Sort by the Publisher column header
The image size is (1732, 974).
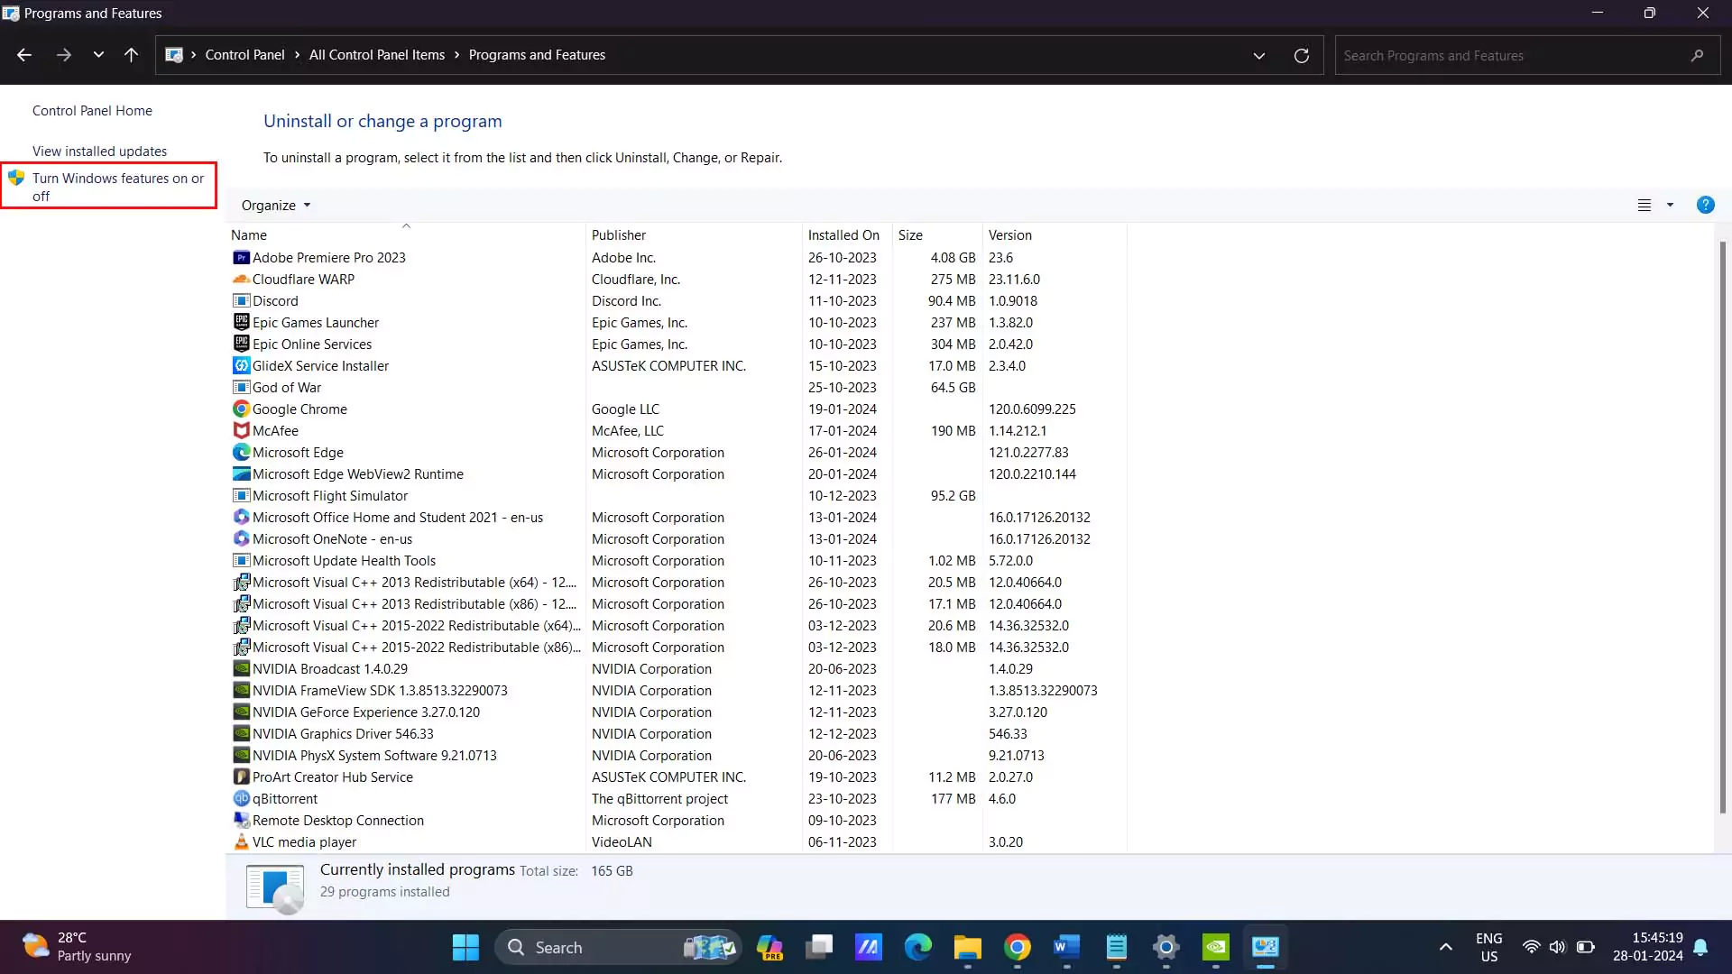(x=694, y=235)
